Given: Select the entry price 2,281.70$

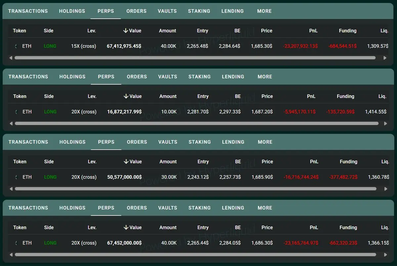Looking at the screenshot, I should (198, 112).
